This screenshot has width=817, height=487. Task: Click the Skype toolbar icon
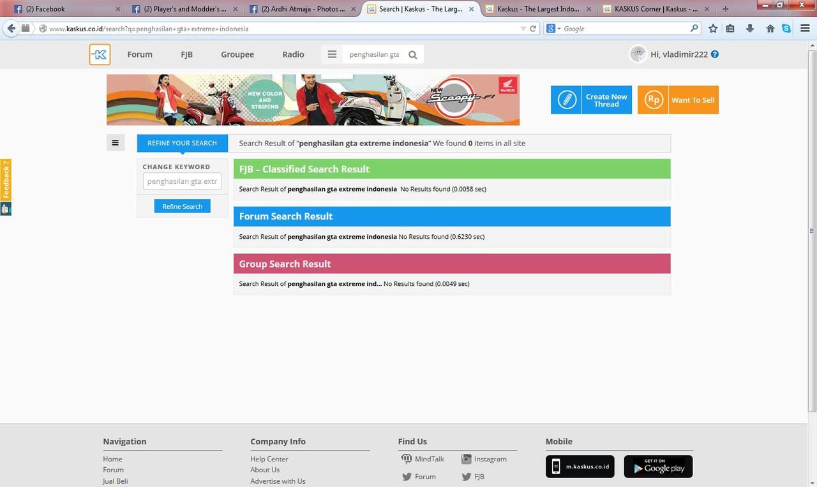point(786,29)
